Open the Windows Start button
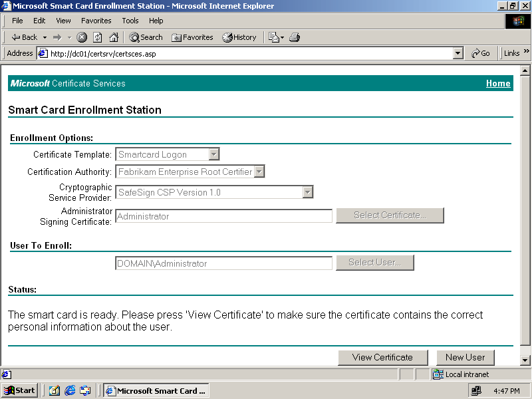Screen dimensions: 532x399 tap(19, 390)
